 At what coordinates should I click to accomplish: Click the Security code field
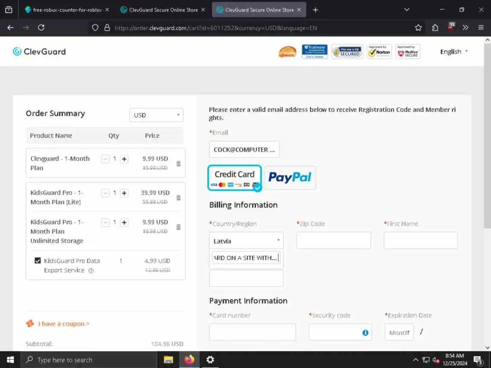[x=340, y=332]
